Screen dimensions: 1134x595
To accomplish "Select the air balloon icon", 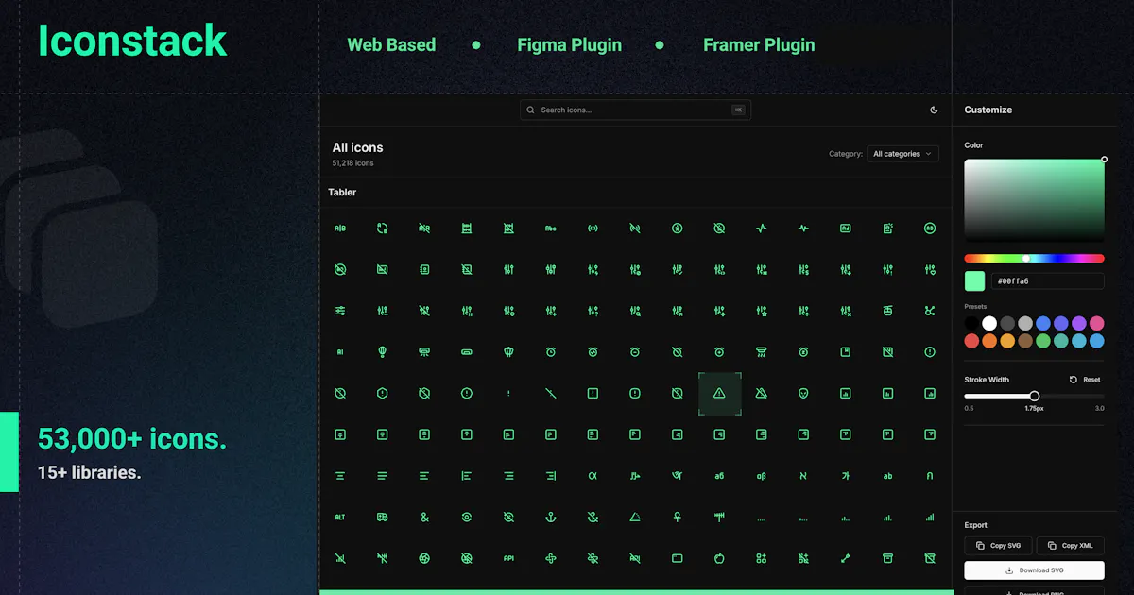I will tap(382, 352).
